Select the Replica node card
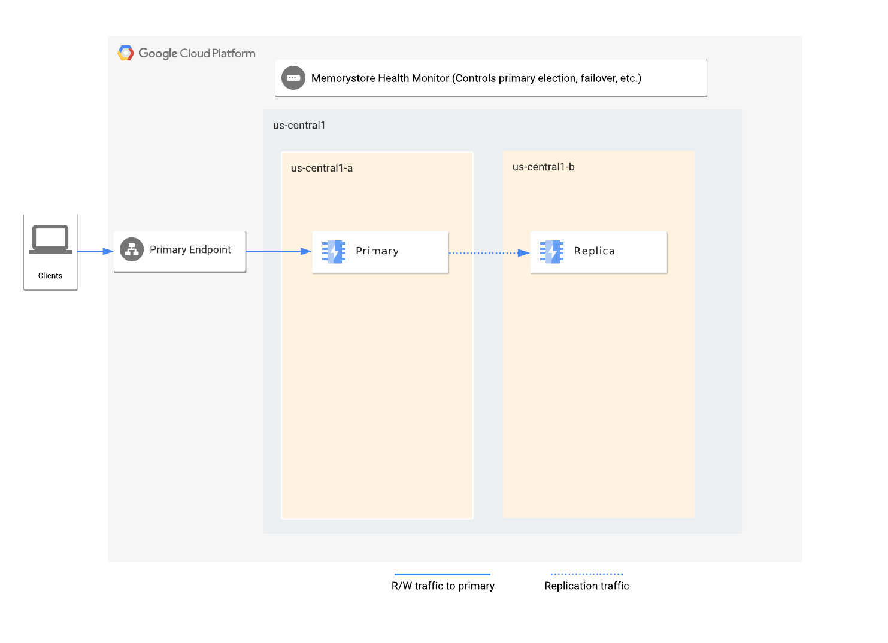 click(598, 252)
